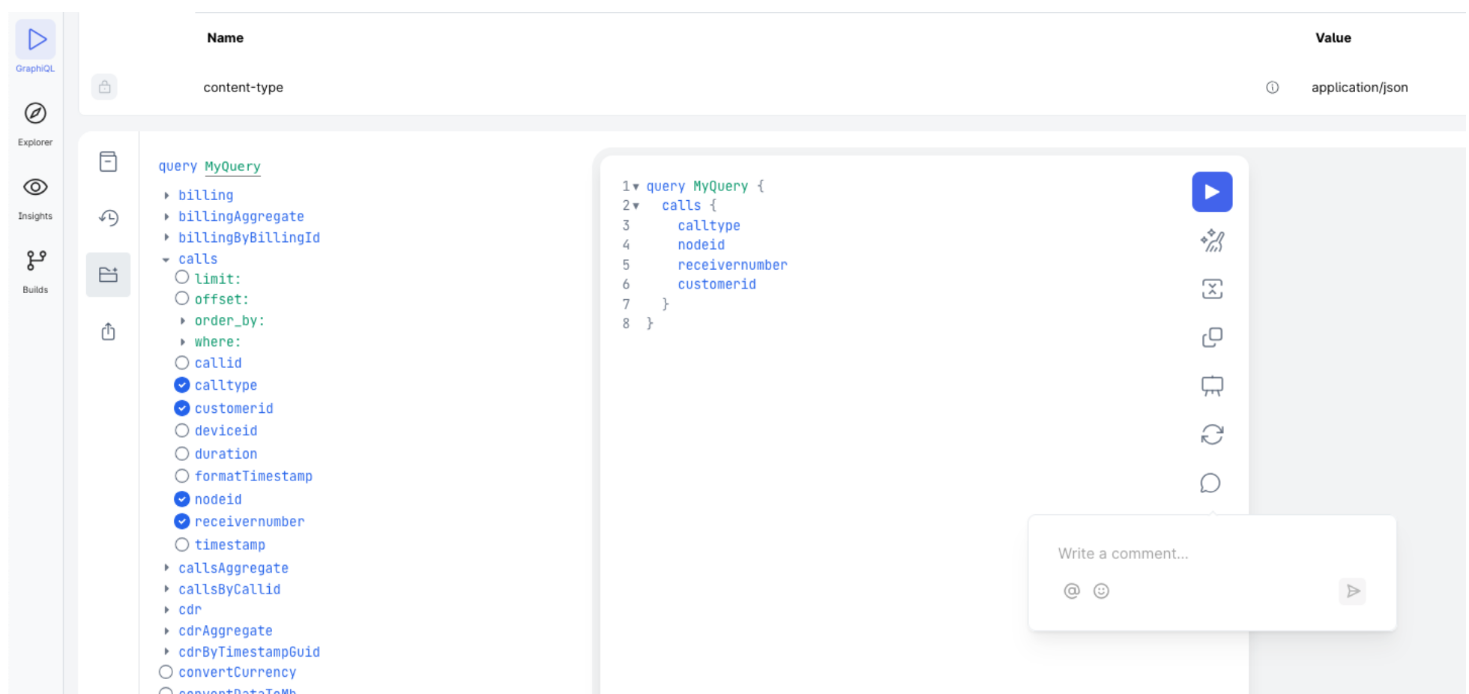Screen dimensions: 1469x694
Task: Open the GraphiQL sidebar tab
Action: point(35,46)
